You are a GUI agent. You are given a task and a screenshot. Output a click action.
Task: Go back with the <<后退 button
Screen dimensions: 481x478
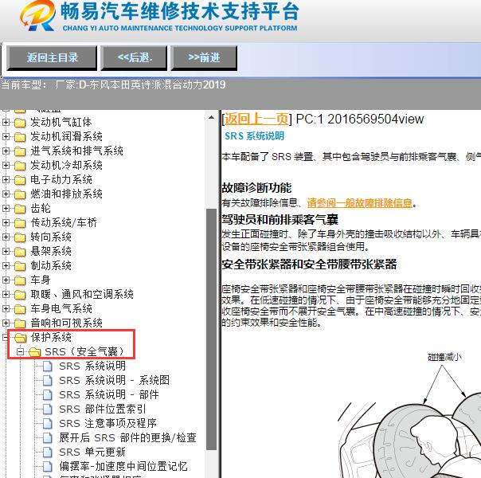[x=134, y=58]
